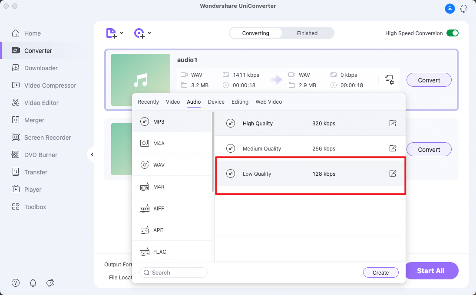Screen dimensions: 476x295
Task: Select High Quality 320 kbps preset
Action: pyautogui.click(x=310, y=123)
